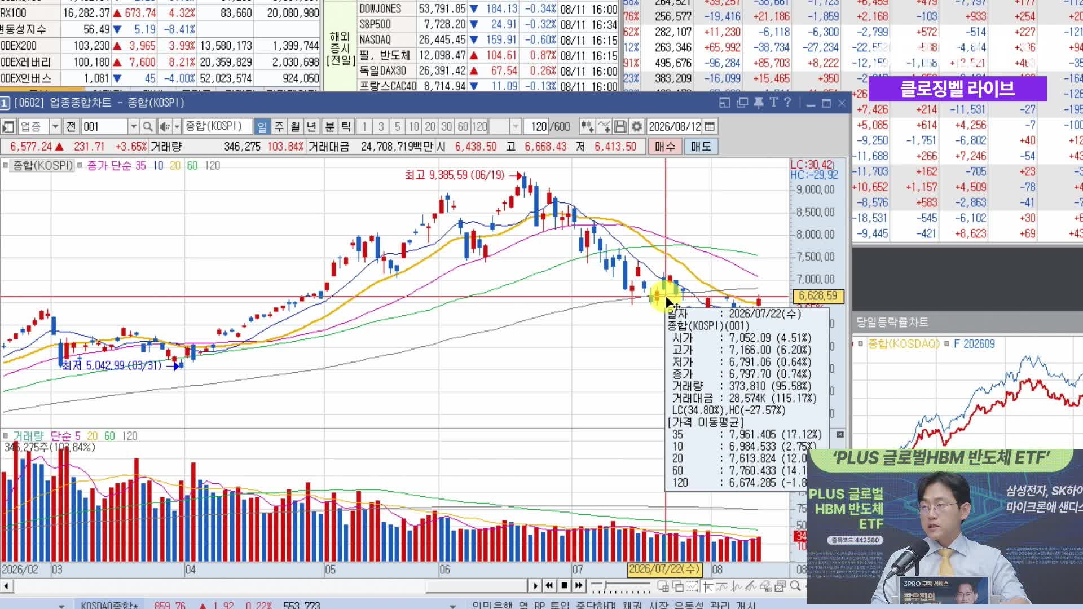Click the save diskette icon in the chart toolbar
Image resolution: width=1083 pixels, height=609 pixels.
pos(620,126)
